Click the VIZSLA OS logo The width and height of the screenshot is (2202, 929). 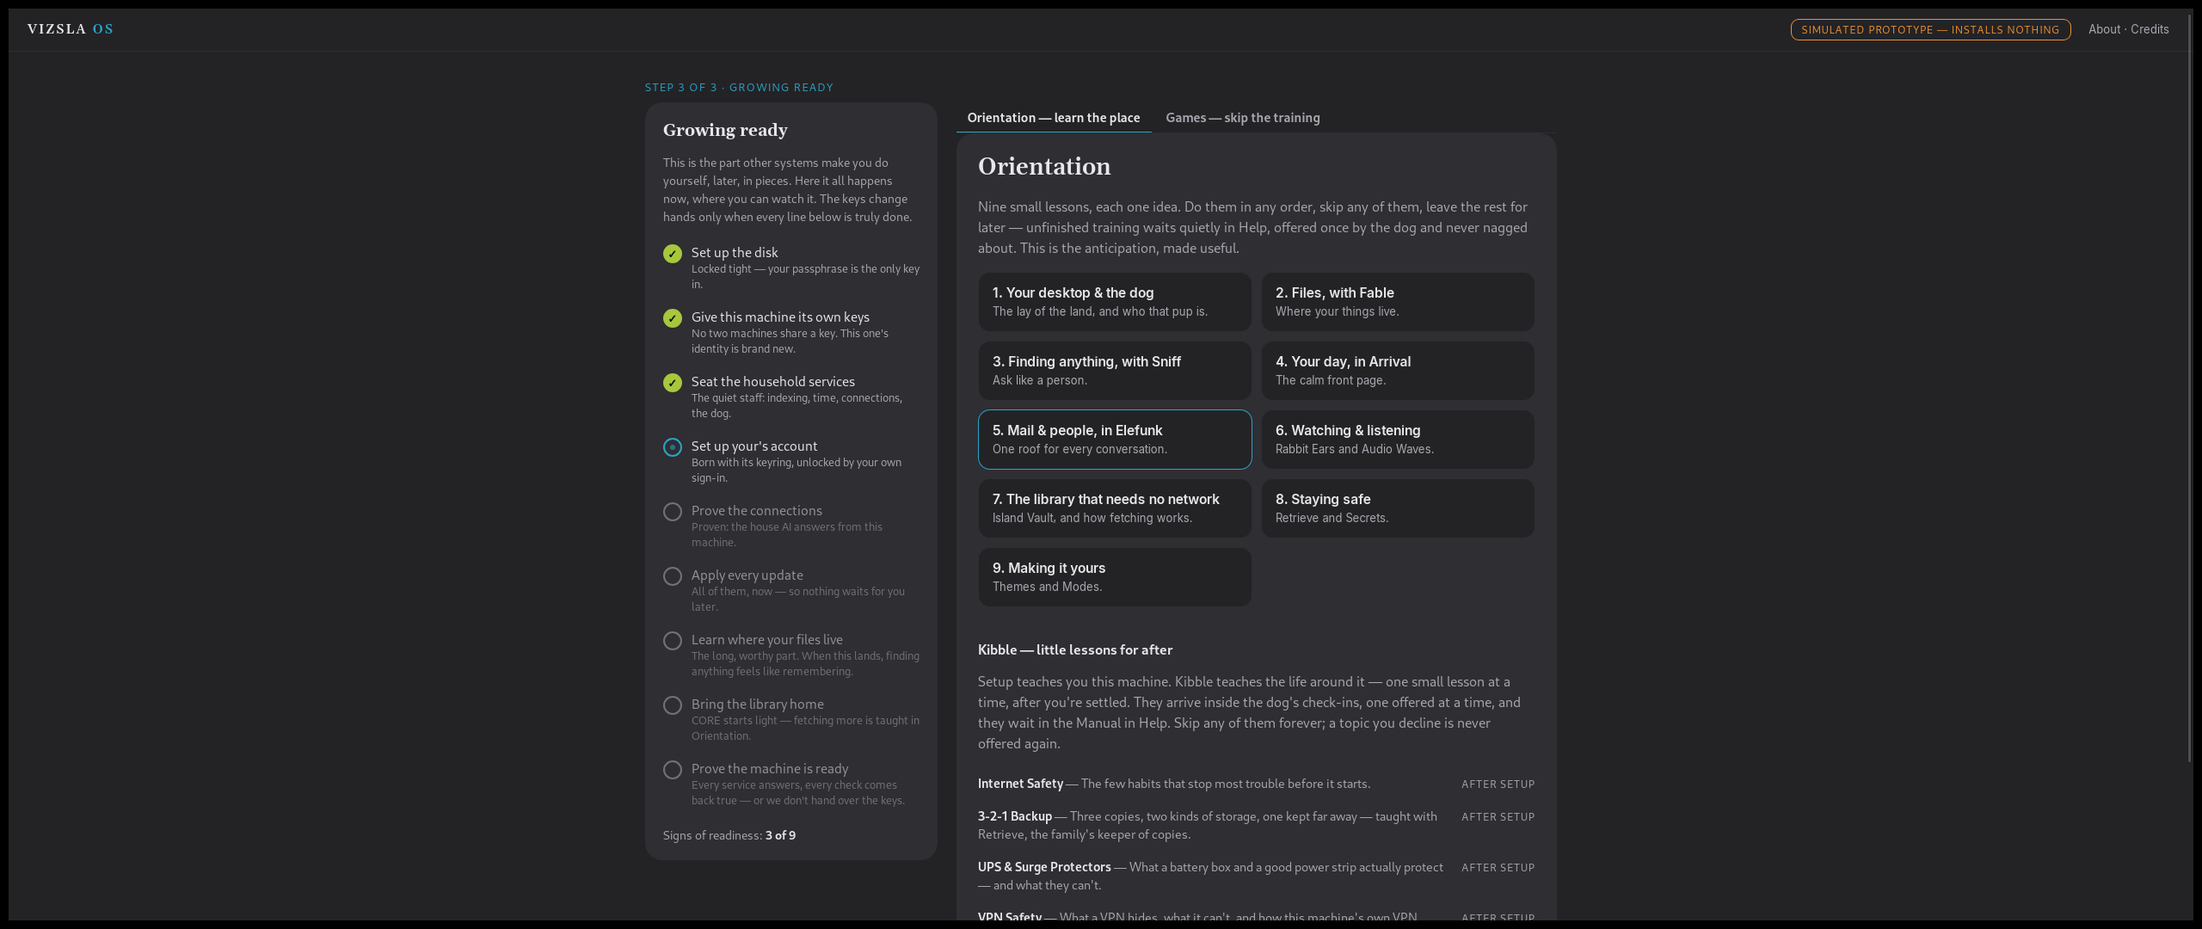point(71,29)
